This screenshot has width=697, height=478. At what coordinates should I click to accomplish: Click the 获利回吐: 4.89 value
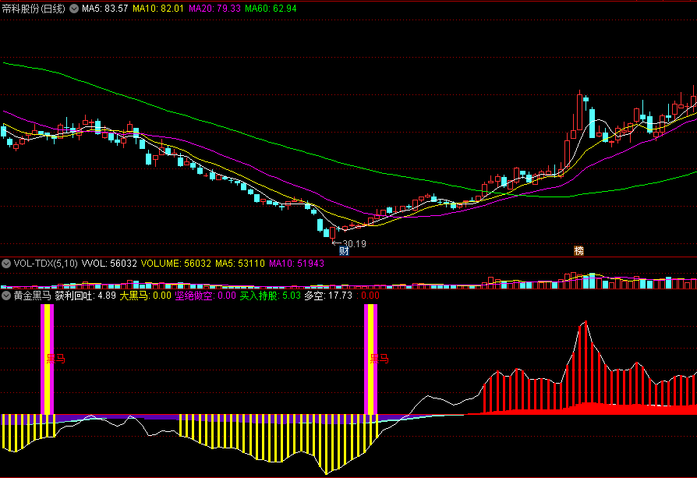(85, 296)
